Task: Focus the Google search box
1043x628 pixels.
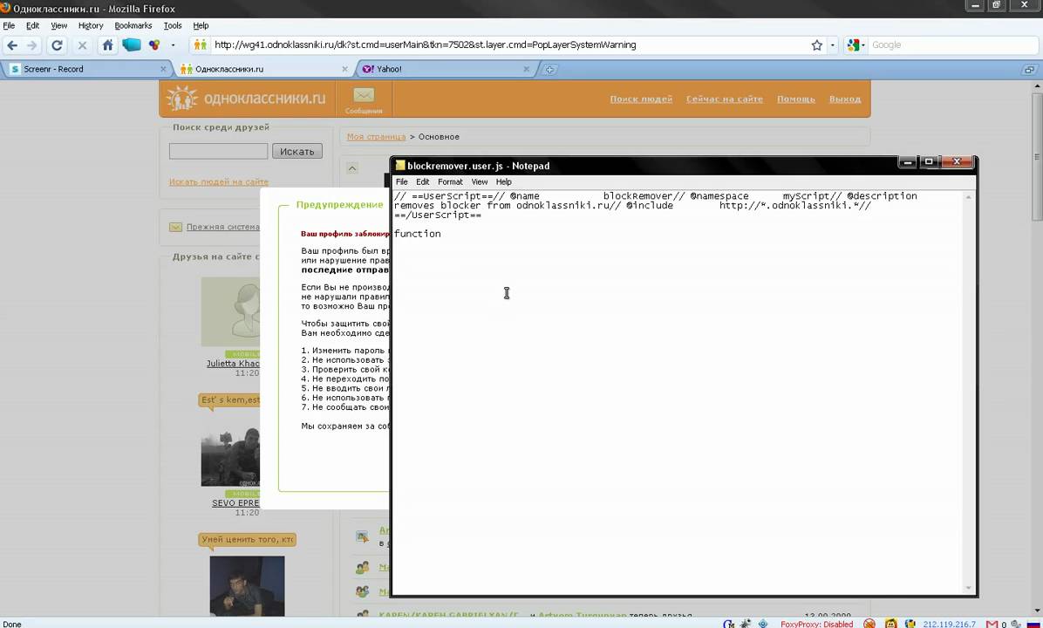Action: [952, 45]
